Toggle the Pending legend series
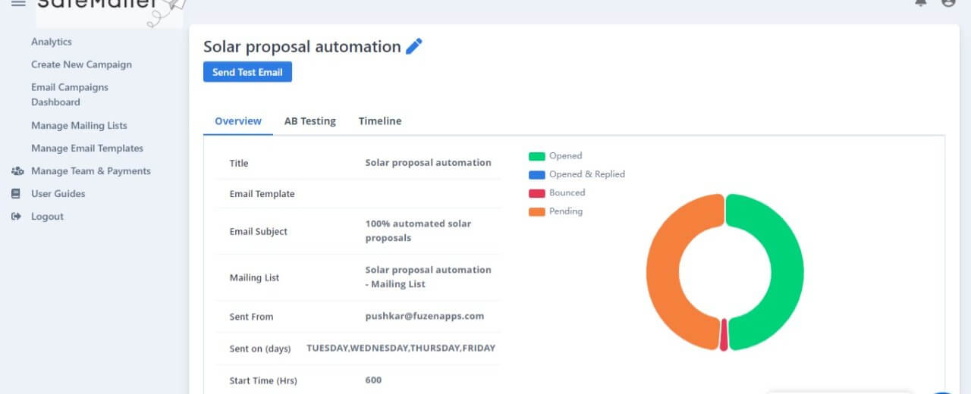Image resolution: width=971 pixels, height=394 pixels. tap(555, 211)
